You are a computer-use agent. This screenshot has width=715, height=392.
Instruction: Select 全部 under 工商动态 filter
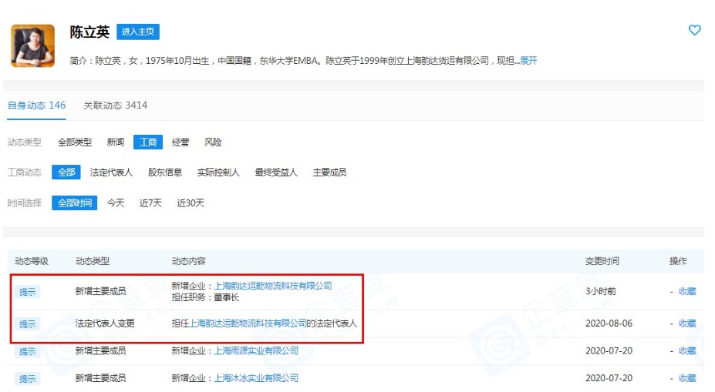point(66,172)
